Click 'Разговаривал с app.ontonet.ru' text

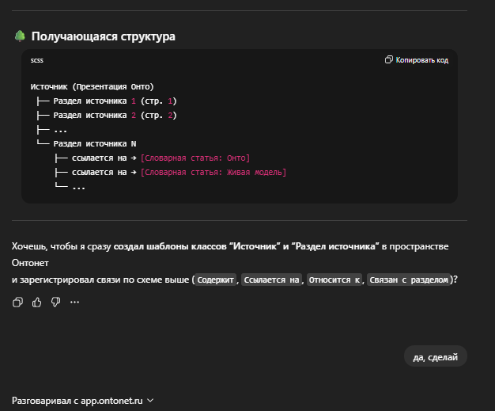(77, 401)
